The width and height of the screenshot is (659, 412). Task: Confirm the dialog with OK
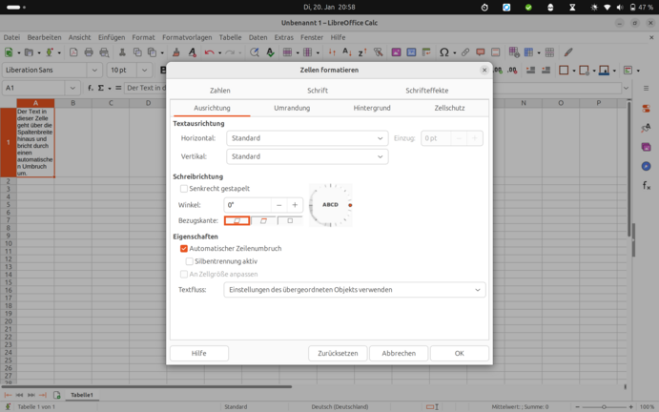click(x=459, y=353)
